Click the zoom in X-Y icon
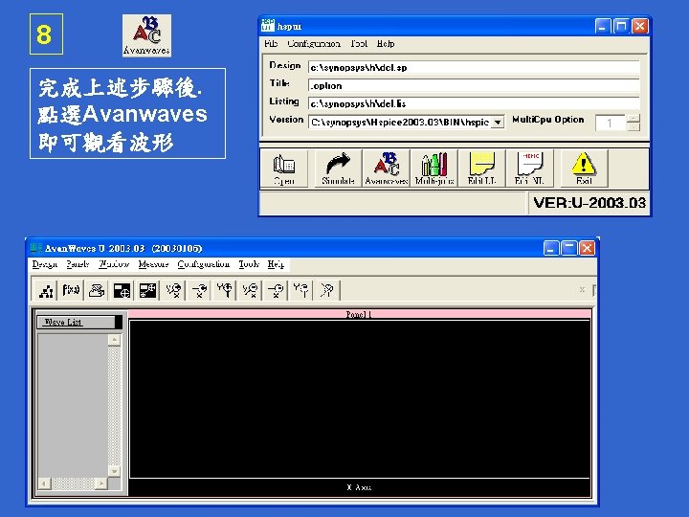 pos(173,290)
